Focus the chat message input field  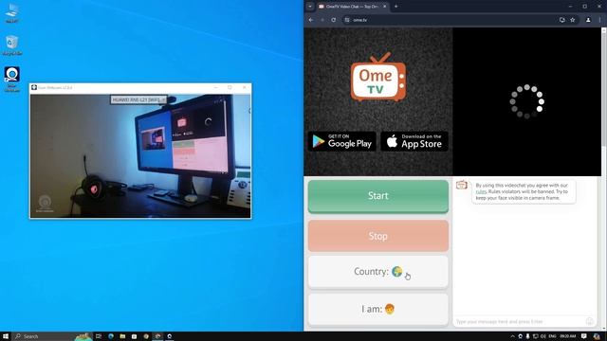(x=519, y=322)
